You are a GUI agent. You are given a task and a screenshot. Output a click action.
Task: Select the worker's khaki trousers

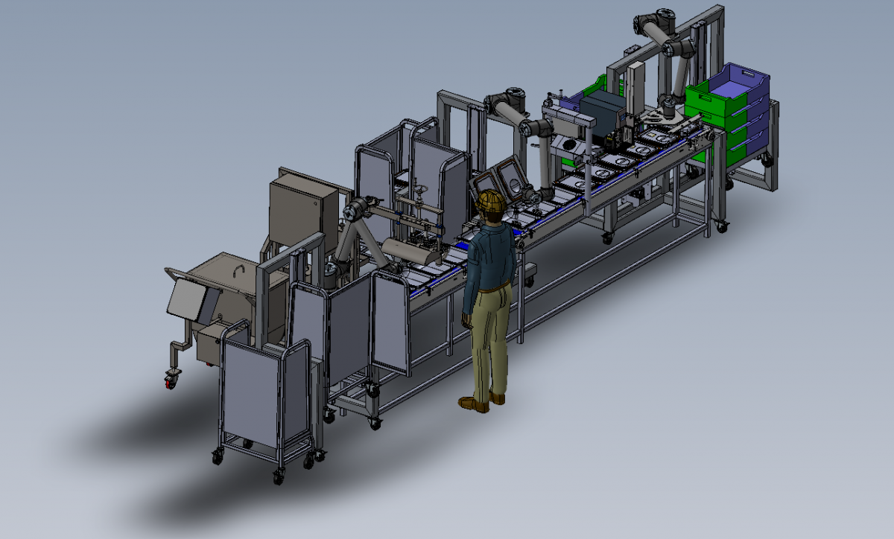point(489,339)
